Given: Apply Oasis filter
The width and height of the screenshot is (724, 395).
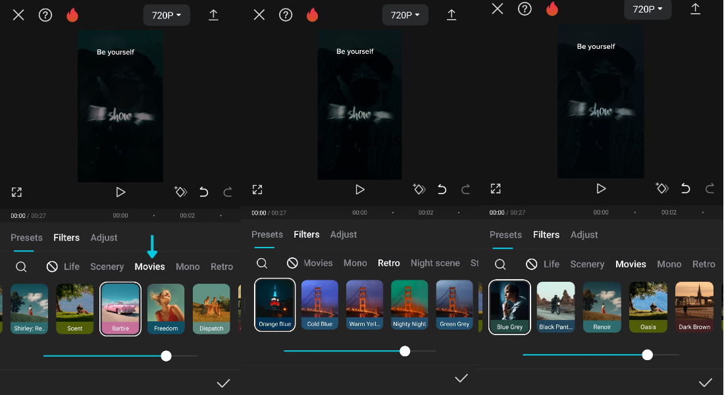Looking at the screenshot, I should point(648,307).
